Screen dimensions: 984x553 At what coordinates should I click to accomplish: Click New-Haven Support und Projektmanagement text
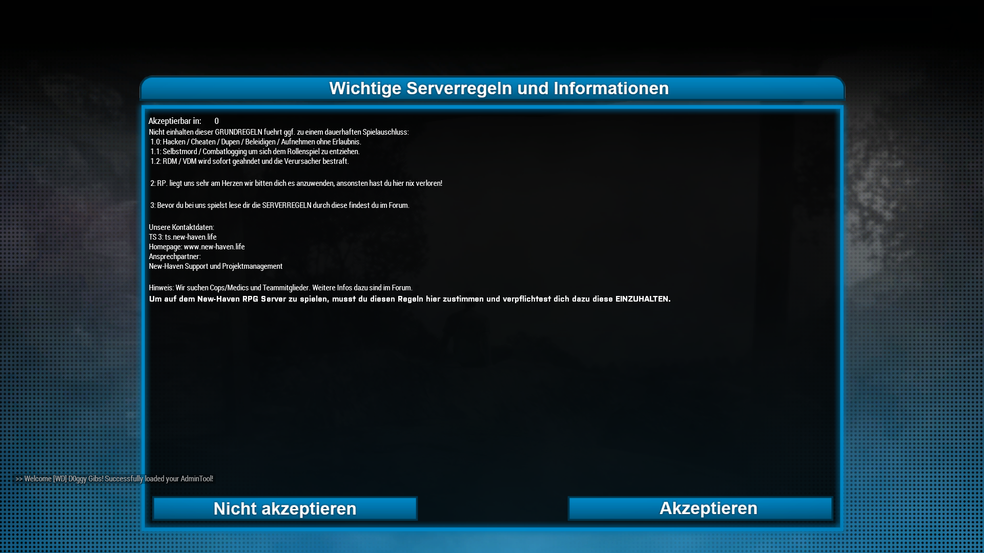coord(215,266)
